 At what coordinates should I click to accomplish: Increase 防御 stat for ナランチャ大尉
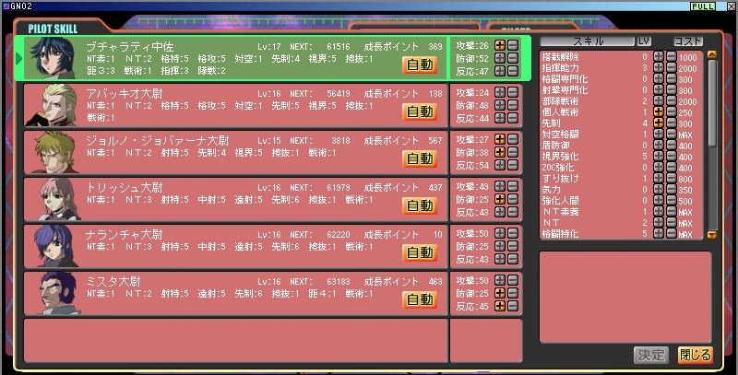(x=500, y=246)
